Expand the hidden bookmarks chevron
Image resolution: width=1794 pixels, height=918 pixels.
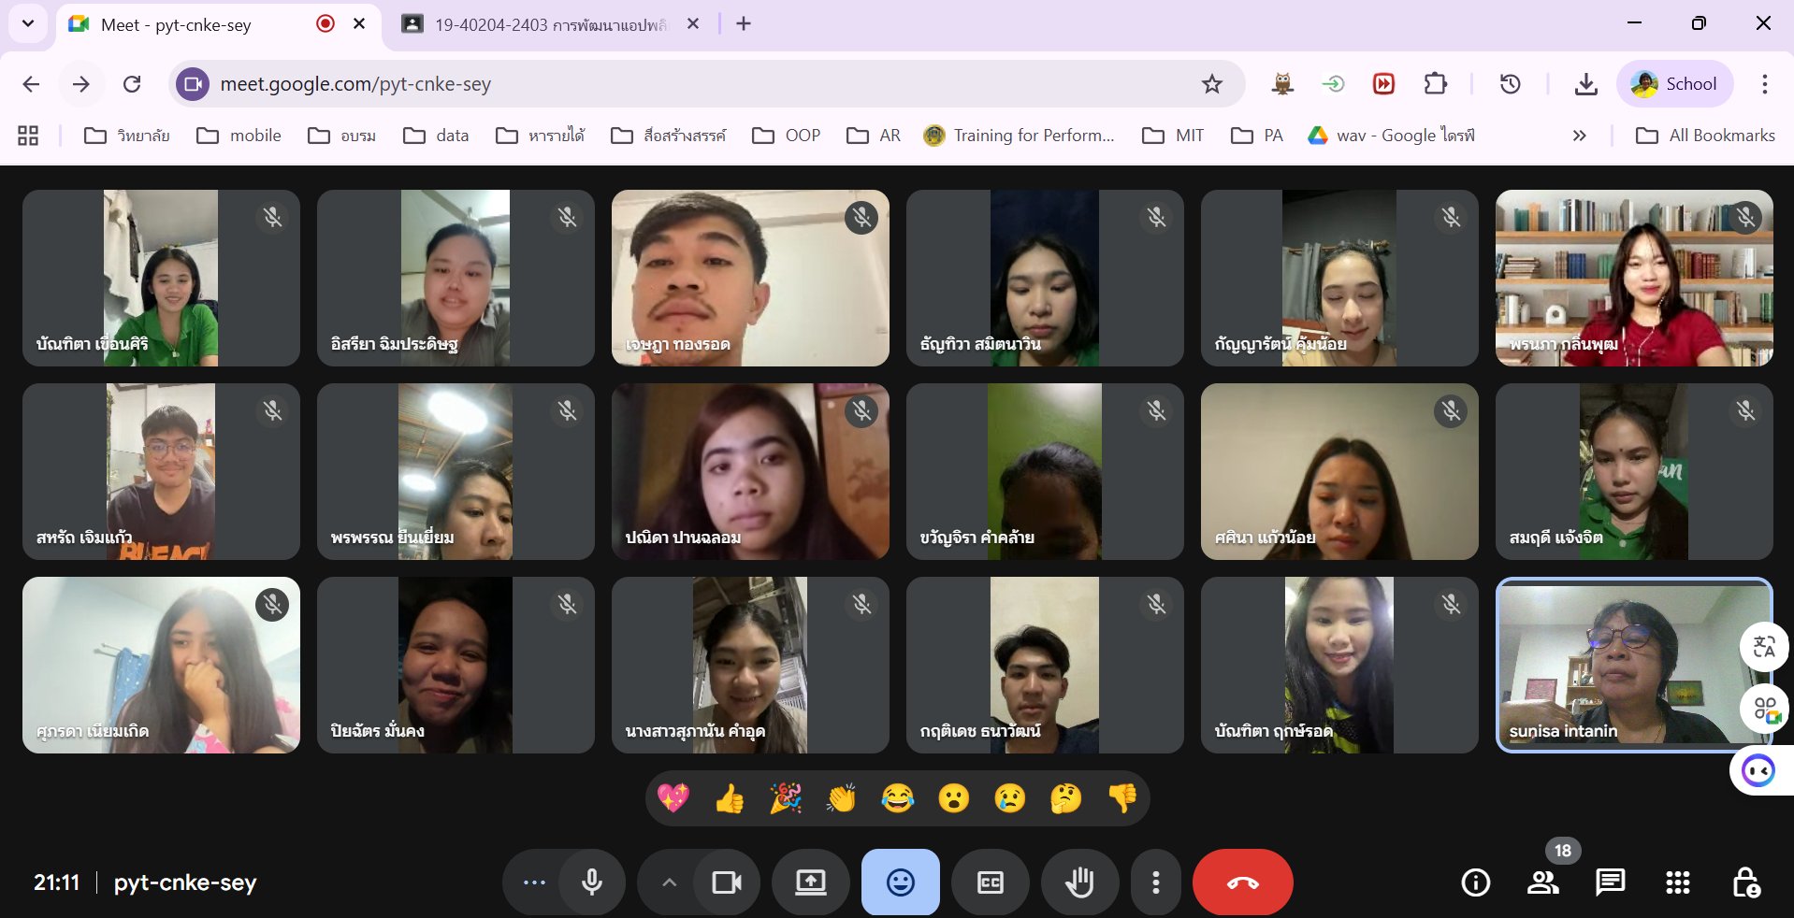coord(1579,136)
